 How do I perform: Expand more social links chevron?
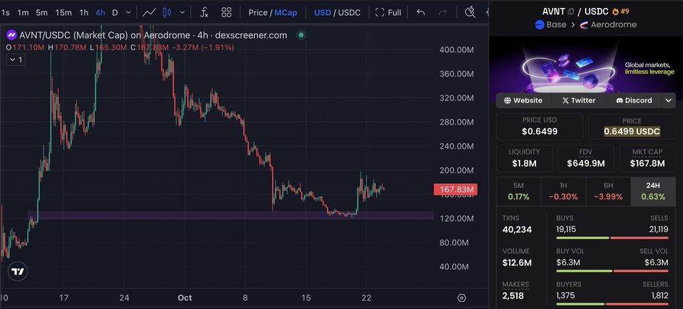pos(668,101)
